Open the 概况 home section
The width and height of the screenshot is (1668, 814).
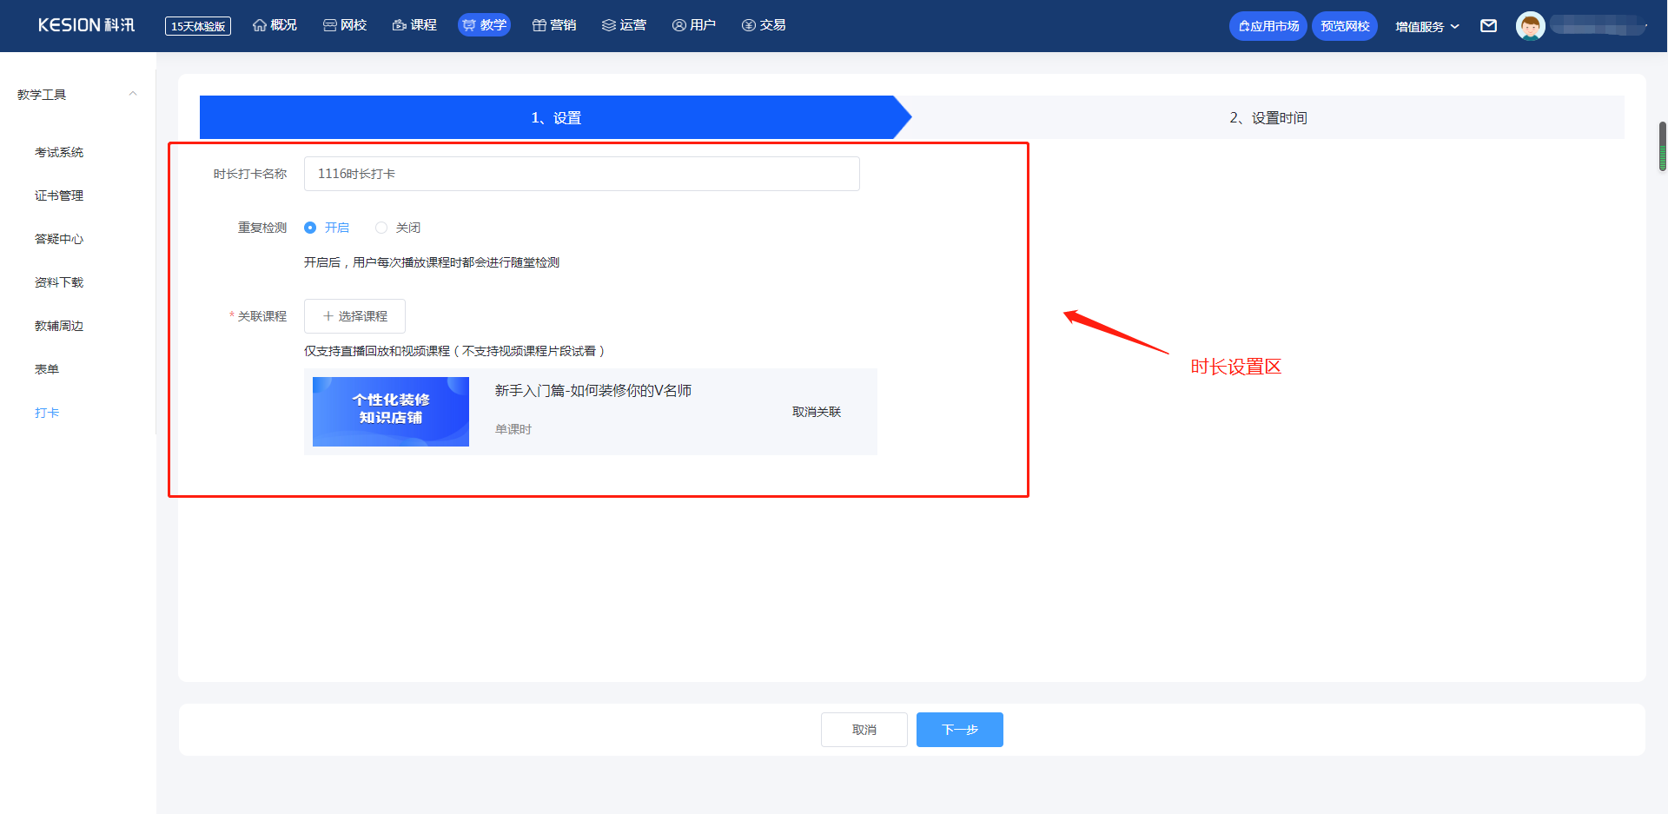pos(275,25)
